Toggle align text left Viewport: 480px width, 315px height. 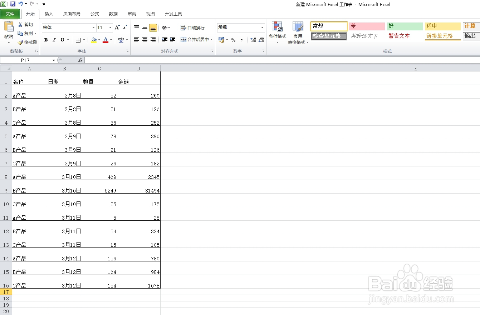137,40
